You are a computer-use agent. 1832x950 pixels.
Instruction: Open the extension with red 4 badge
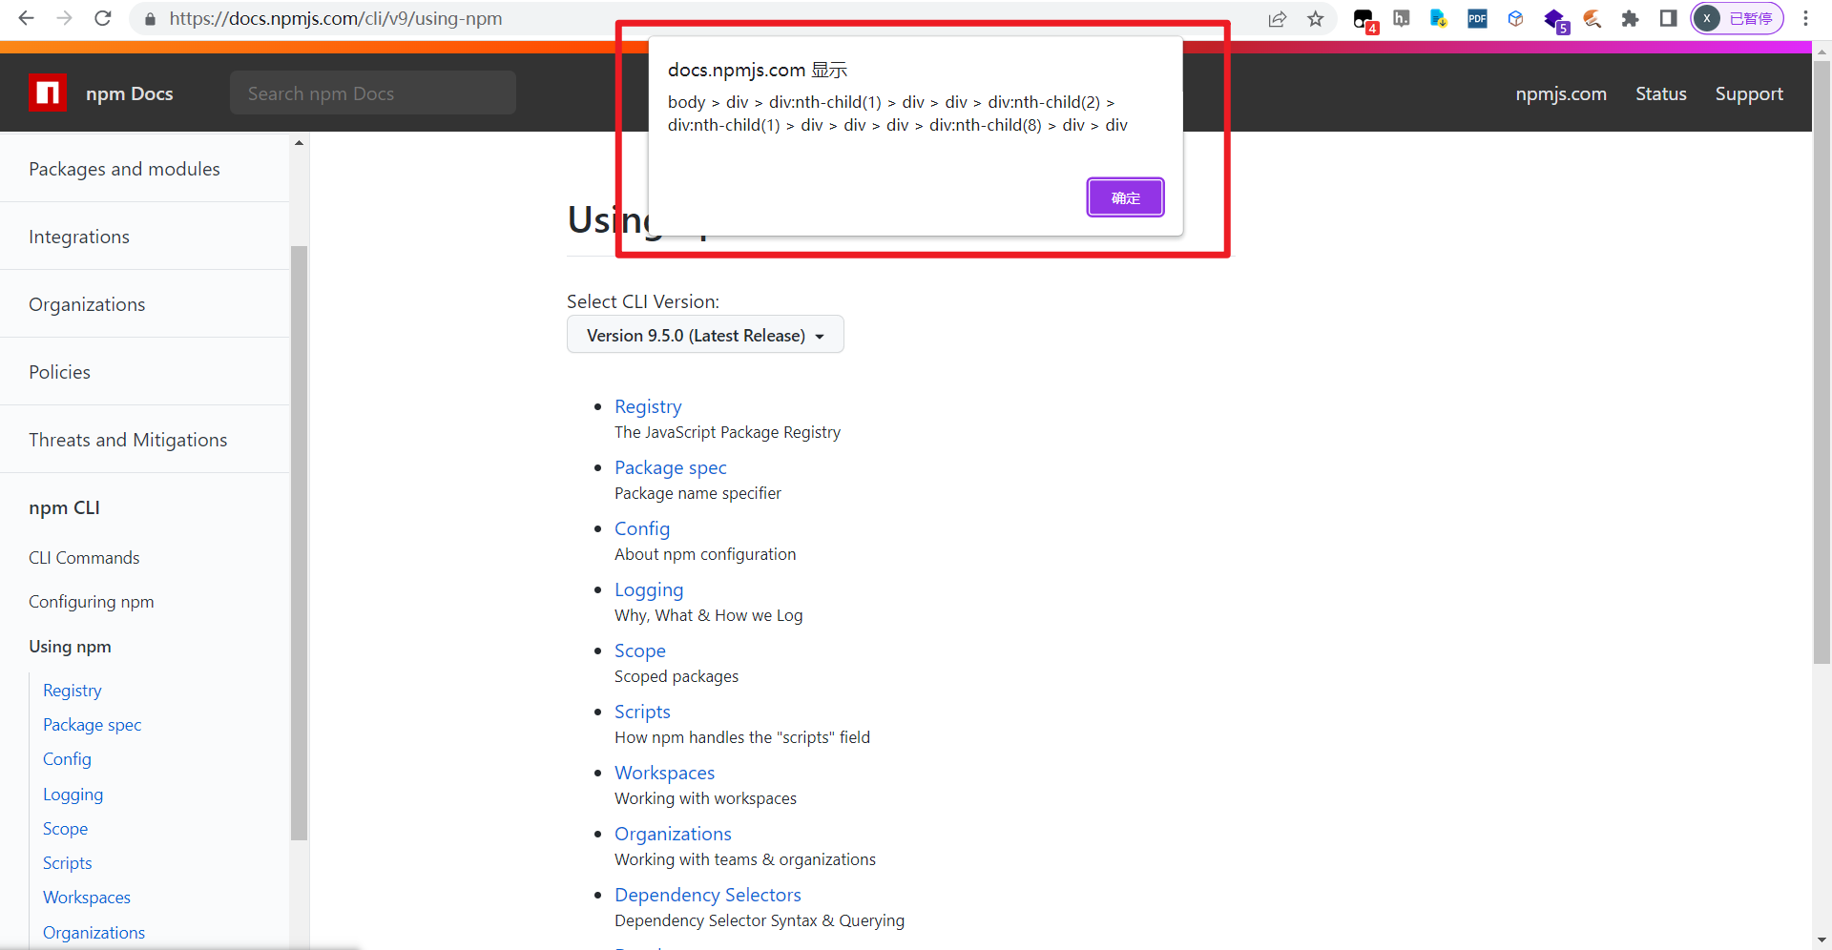1364,20
